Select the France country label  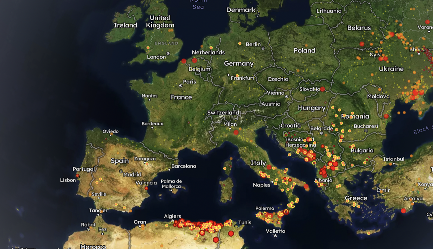click(x=181, y=97)
